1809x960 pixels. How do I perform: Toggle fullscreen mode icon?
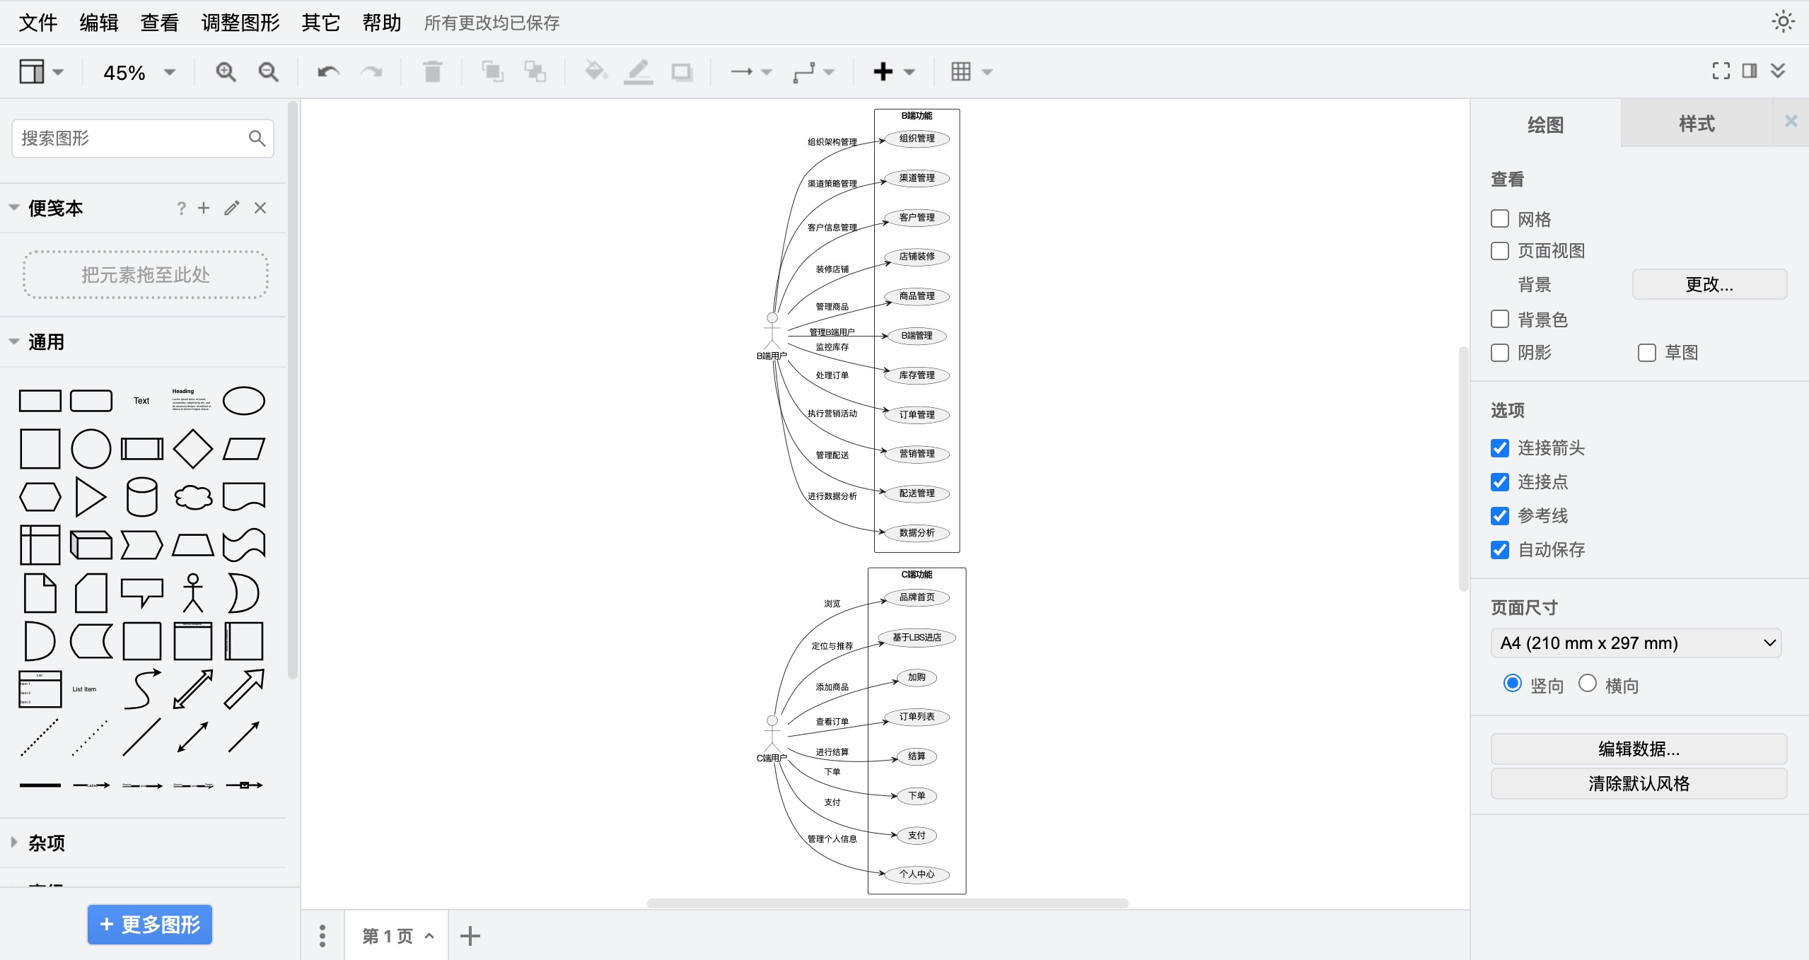tap(1721, 71)
